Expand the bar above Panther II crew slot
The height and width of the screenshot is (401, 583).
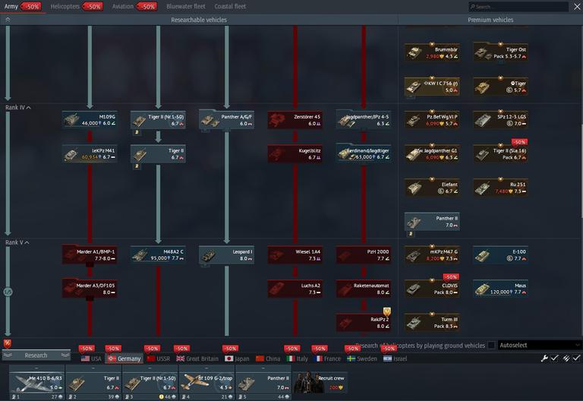click(x=263, y=368)
